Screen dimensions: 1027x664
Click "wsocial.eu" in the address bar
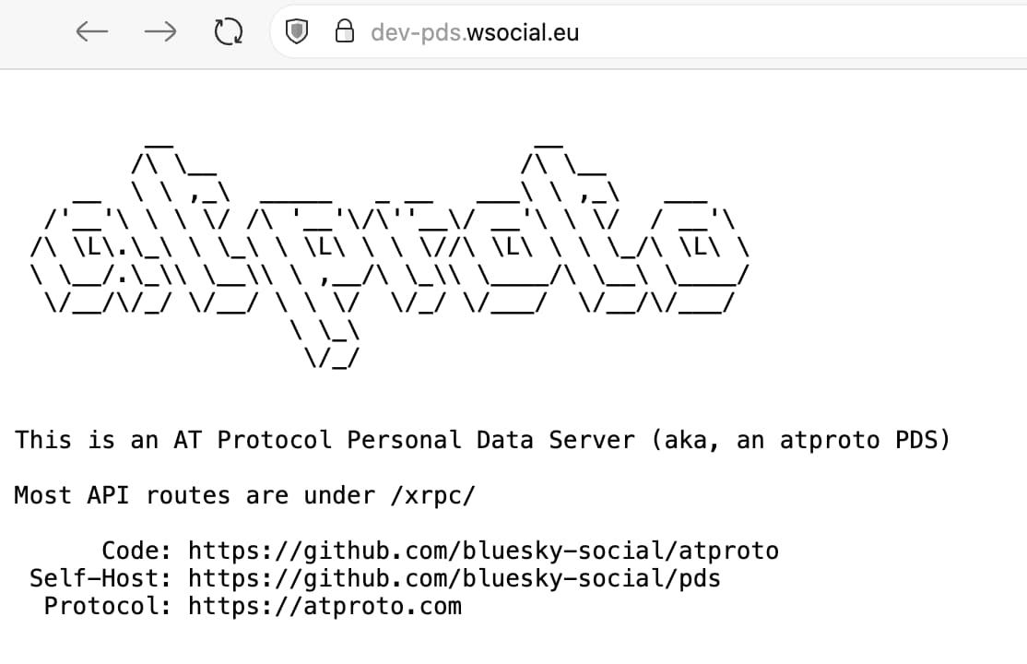tap(523, 32)
